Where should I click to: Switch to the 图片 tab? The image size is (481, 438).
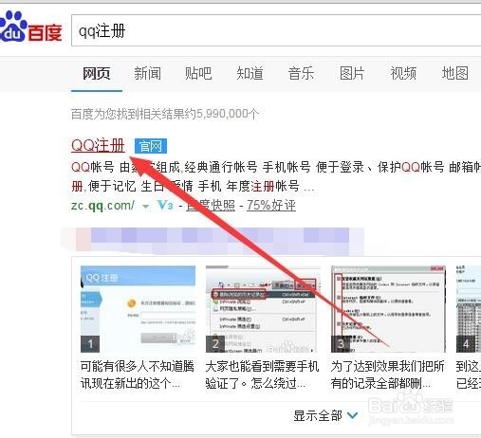pos(352,73)
